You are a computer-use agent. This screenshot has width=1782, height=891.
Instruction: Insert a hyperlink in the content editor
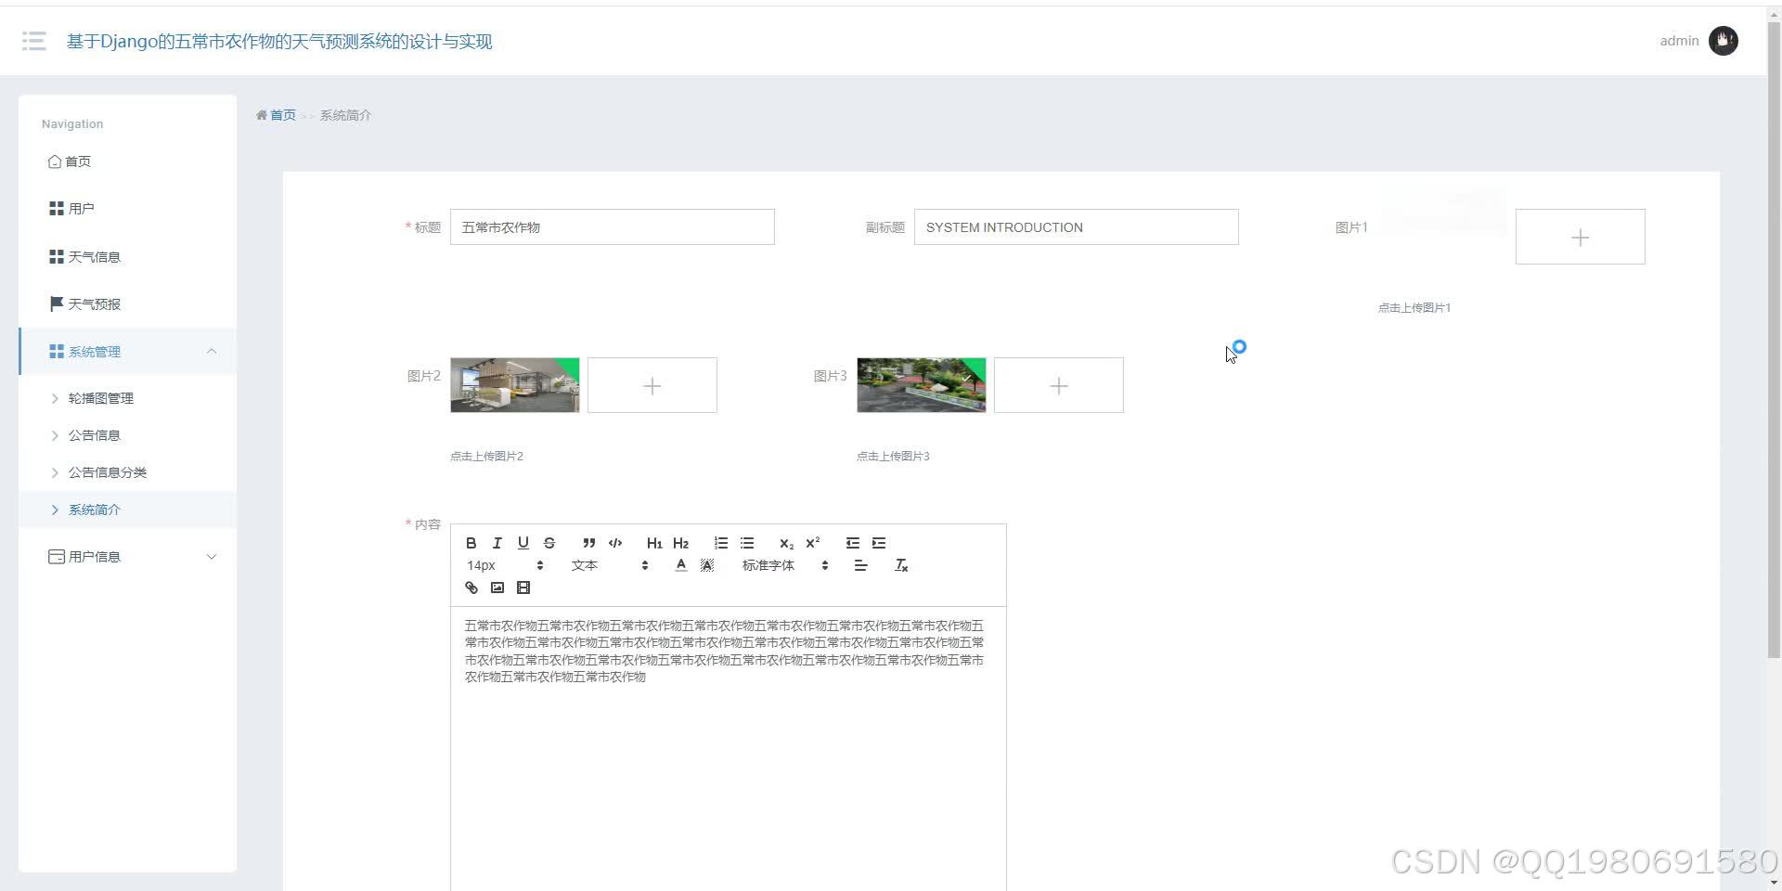471,588
